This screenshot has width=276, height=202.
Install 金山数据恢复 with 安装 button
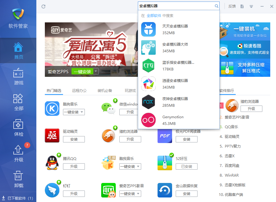(187, 194)
